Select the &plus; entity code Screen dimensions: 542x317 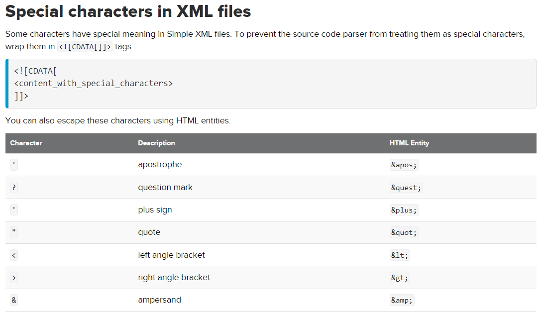(404, 210)
